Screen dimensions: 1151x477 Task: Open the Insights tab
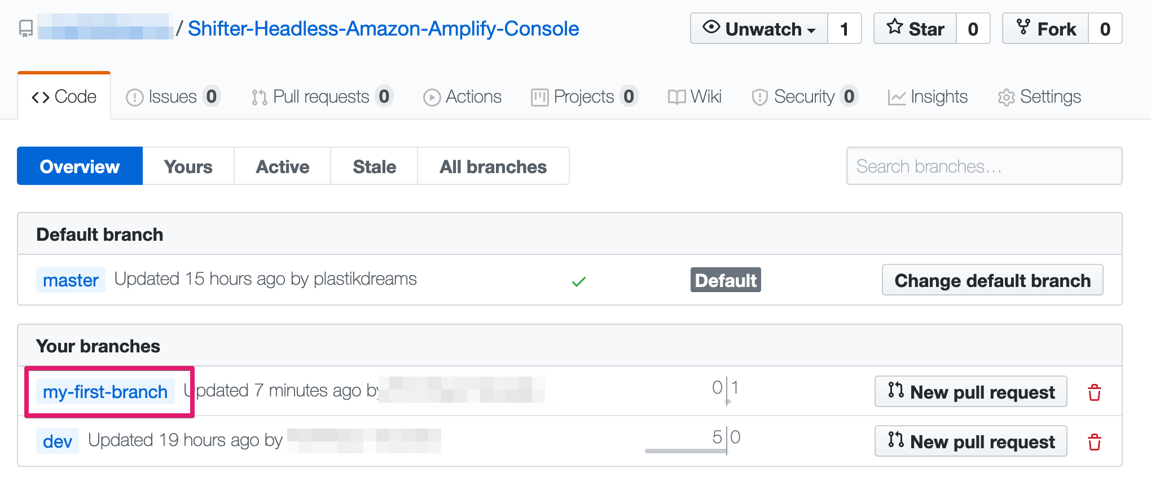click(928, 97)
